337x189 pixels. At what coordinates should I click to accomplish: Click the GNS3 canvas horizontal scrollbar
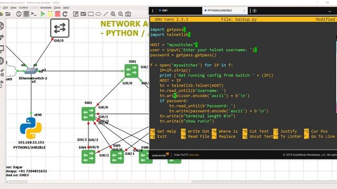coord(110,182)
